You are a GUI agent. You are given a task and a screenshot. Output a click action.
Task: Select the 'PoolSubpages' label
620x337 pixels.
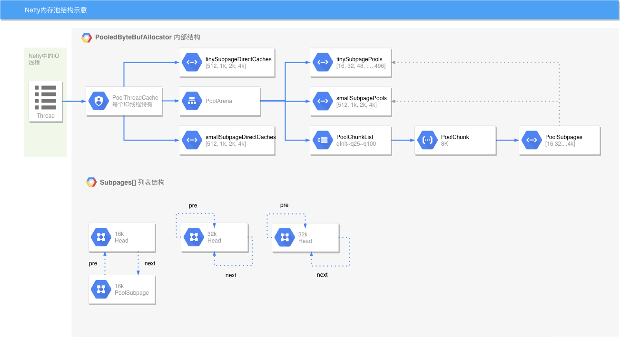(x=564, y=137)
